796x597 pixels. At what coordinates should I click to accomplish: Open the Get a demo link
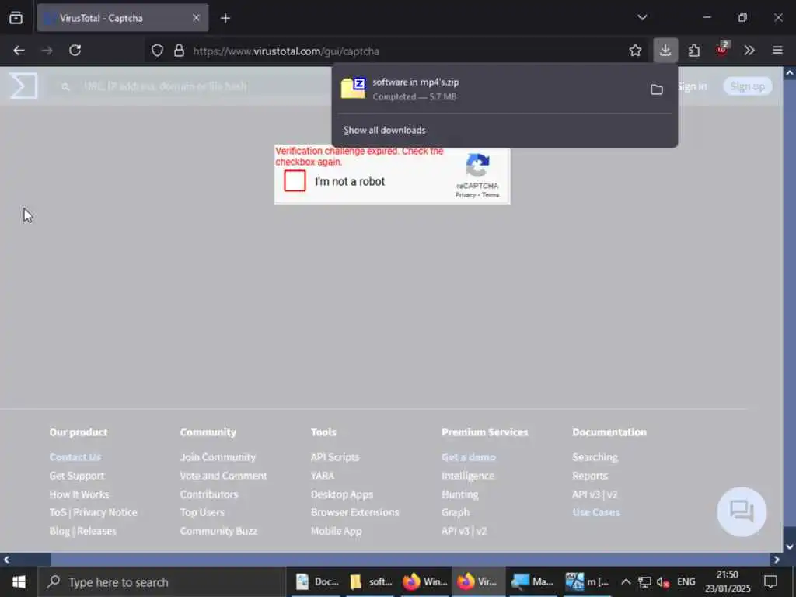coord(468,457)
